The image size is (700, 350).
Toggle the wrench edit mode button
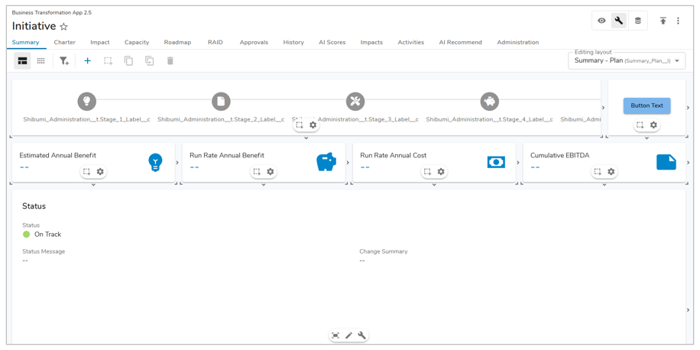619,21
